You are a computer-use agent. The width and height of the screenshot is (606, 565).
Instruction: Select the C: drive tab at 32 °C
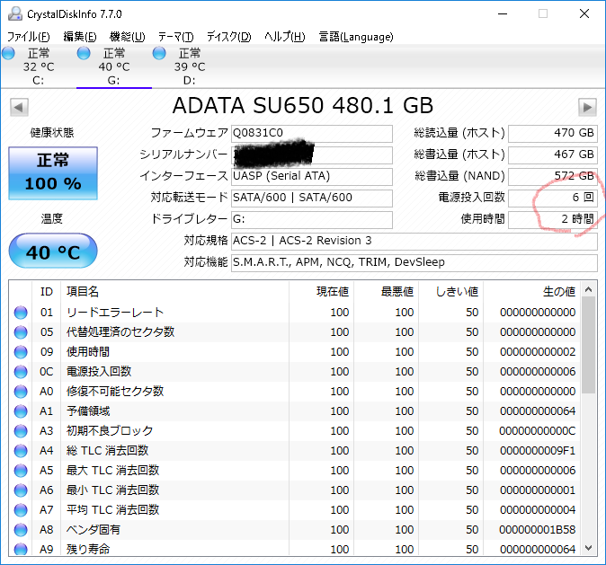pos(39,66)
